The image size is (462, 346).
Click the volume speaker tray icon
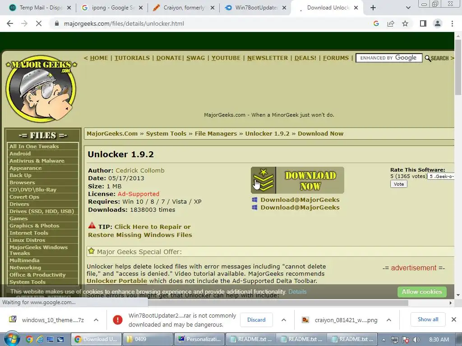[x=416, y=340]
